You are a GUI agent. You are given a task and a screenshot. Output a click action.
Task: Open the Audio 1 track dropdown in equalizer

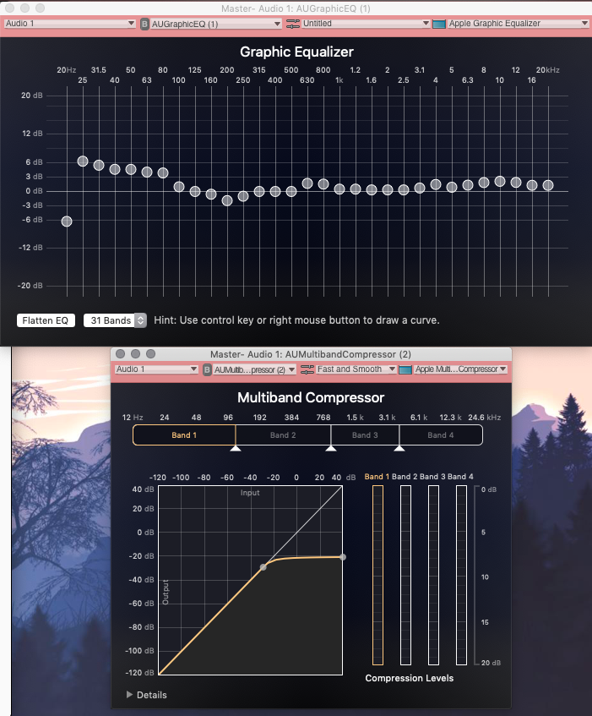[x=70, y=24]
